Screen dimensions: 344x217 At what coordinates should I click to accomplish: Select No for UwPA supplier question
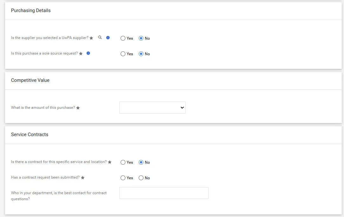141,38
